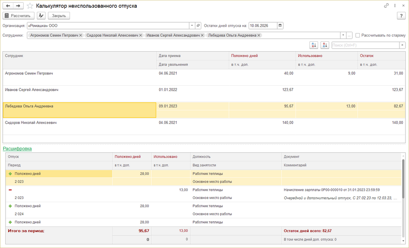409x248 pixels.
Task: Enable Рассчитывать по старому checkbox
Action: coord(358,35)
